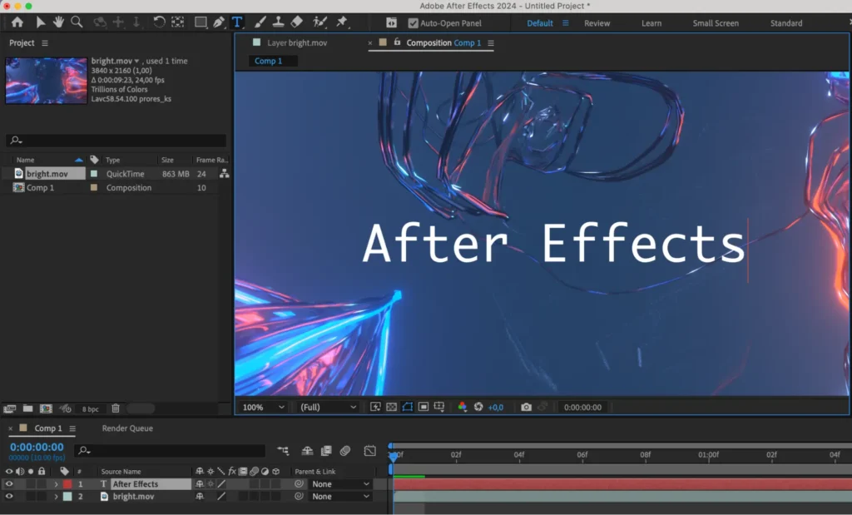Select the Clone Stamp tool
This screenshot has width=852, height=515.
pos(278,22)
